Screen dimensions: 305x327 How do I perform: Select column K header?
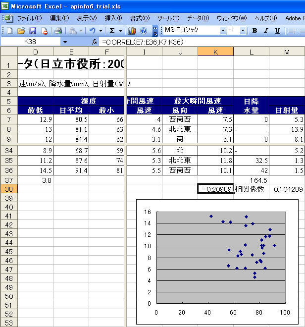point(215,52)
